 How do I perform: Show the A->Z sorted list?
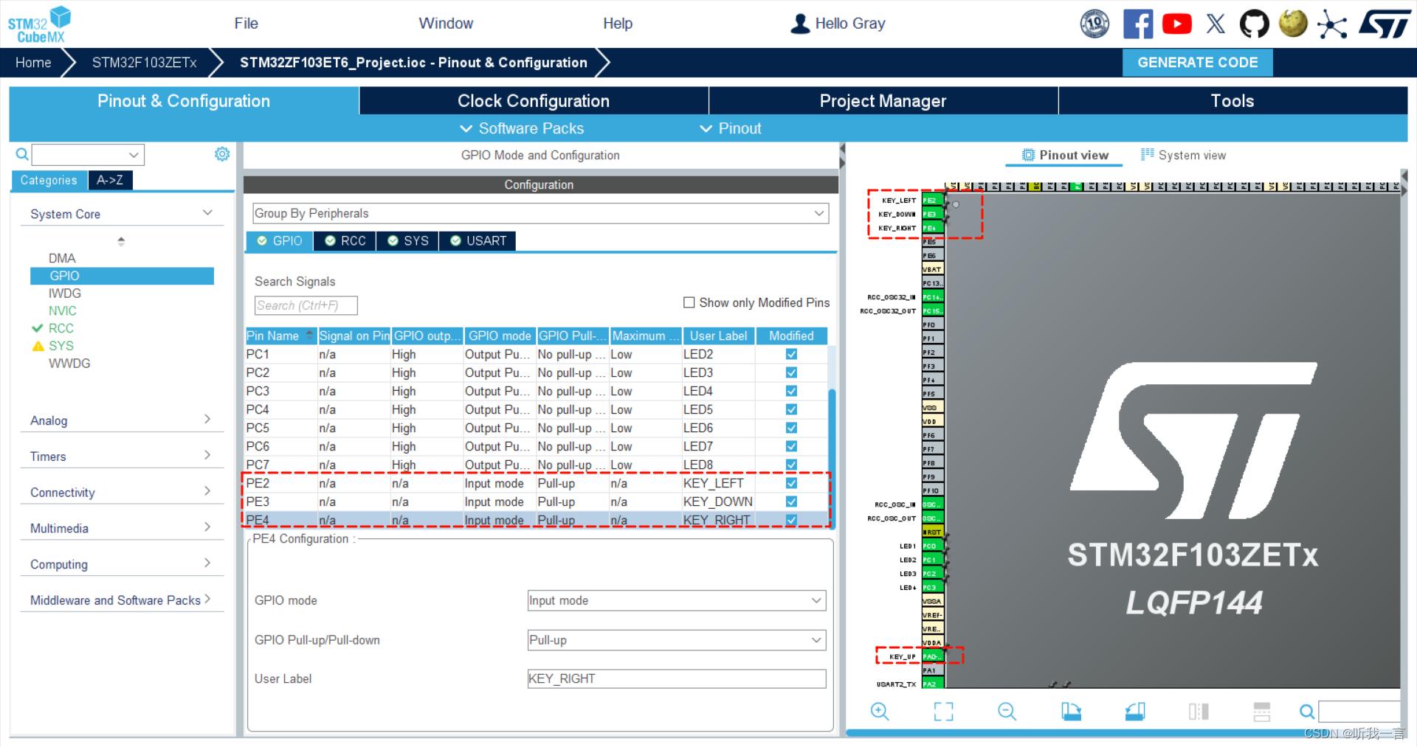(x=110, y=180)
